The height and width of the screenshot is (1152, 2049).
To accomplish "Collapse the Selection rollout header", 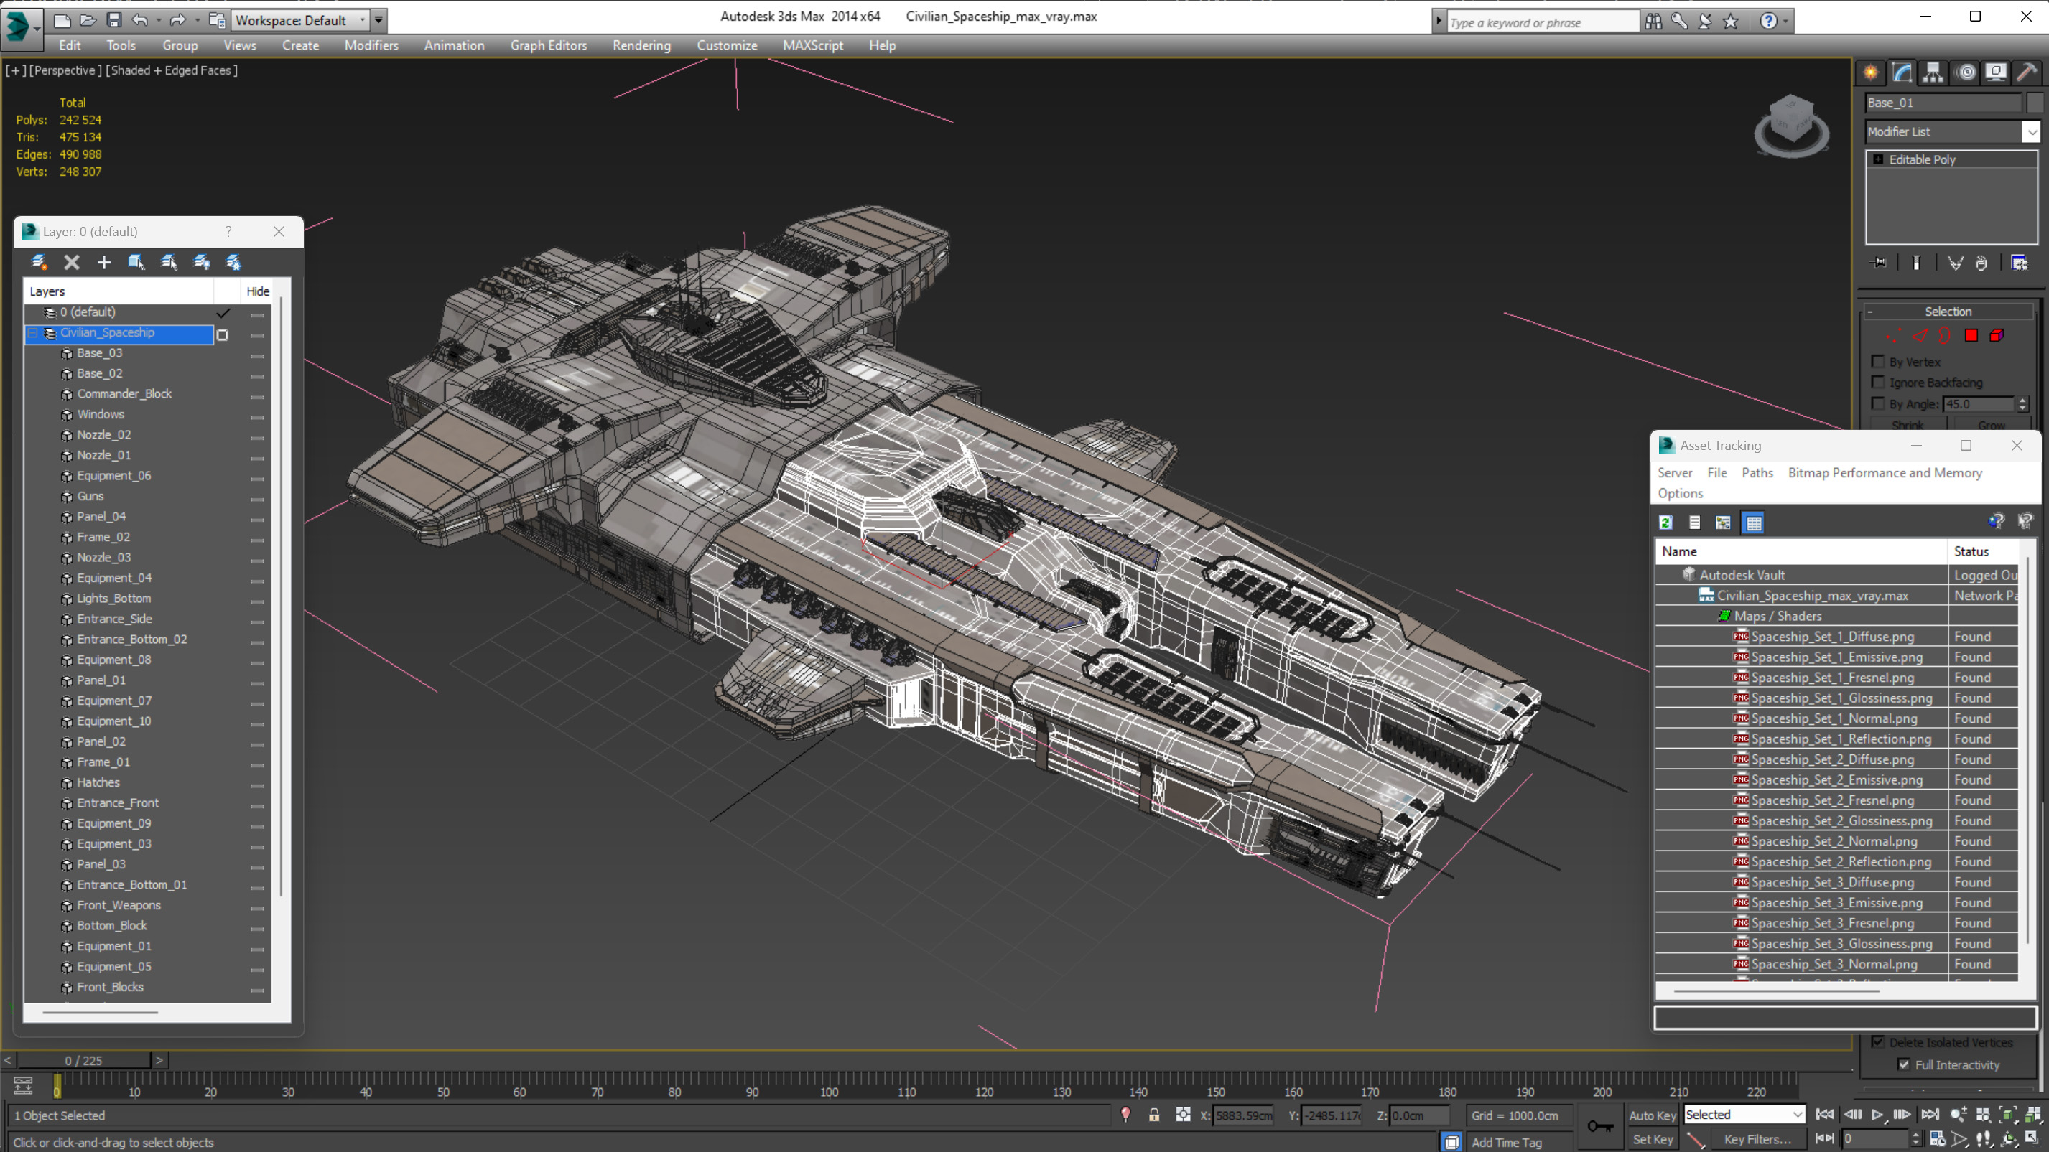I will click(x=1948, y=312).
